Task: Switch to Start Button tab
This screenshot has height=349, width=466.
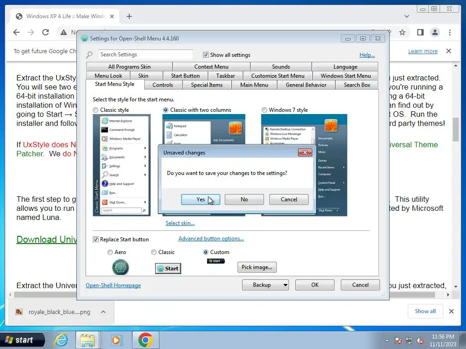Action: [x=185, y=76]
